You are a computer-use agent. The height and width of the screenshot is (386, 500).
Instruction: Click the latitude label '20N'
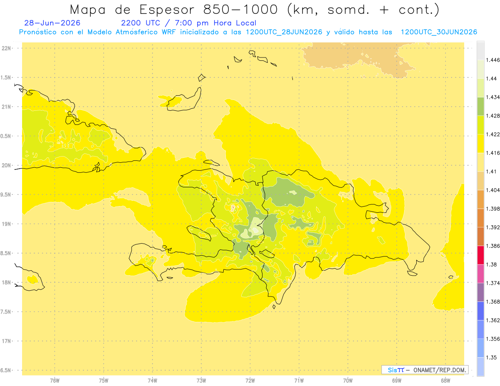tap(6, 165)
